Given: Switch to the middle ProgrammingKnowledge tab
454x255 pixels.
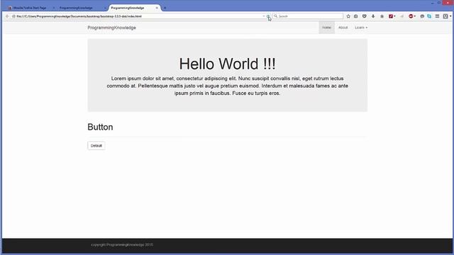Looking at the screenshot, I should (x=76, y=8).
